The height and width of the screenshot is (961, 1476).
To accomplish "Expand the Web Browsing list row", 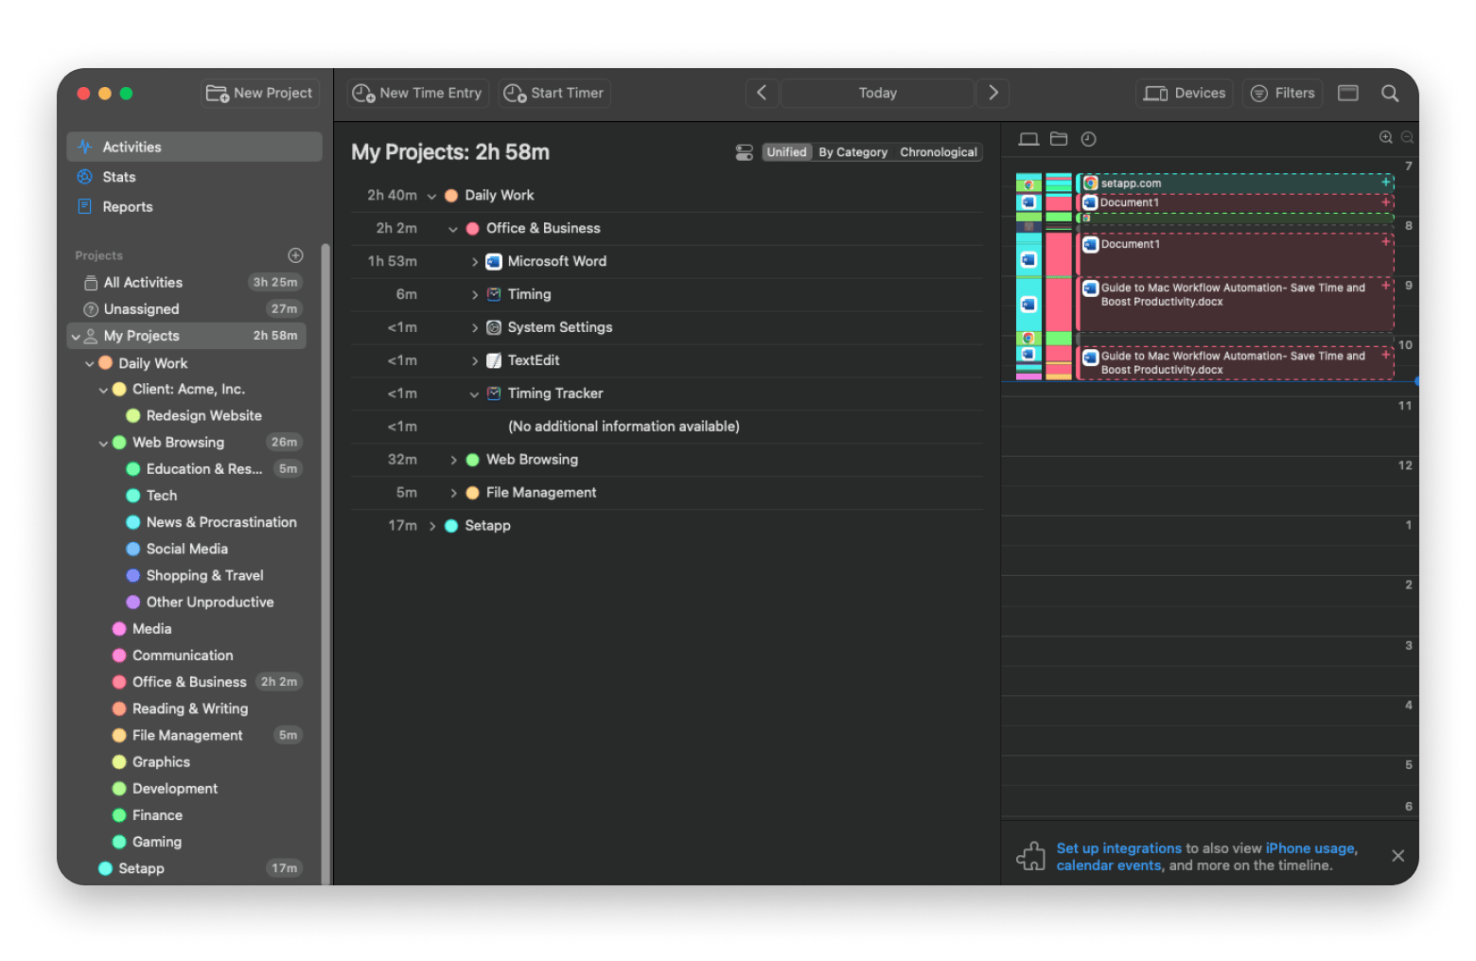I will (453, 460).
